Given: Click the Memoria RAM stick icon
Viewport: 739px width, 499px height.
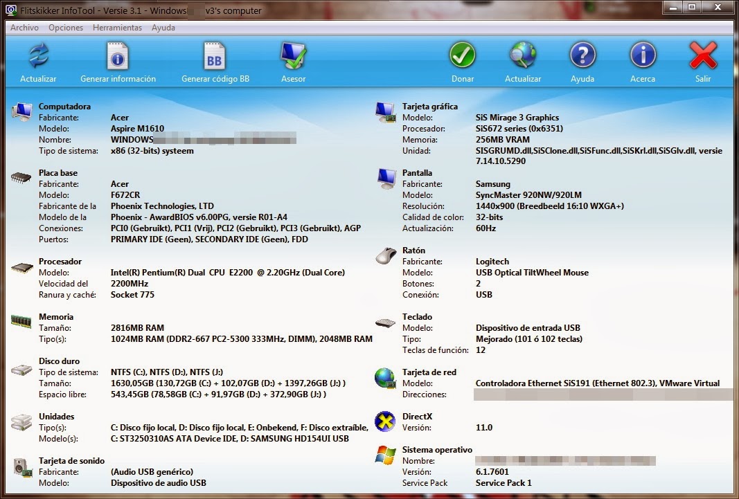Looking at the screenshot, I should 21,322.
